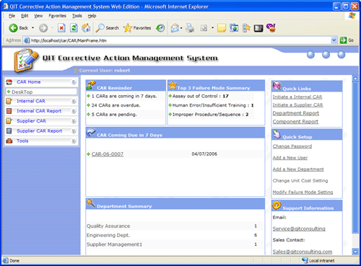Click the Engineering Dept. summary row
361x266 pixels.
[x=175, y=235]
